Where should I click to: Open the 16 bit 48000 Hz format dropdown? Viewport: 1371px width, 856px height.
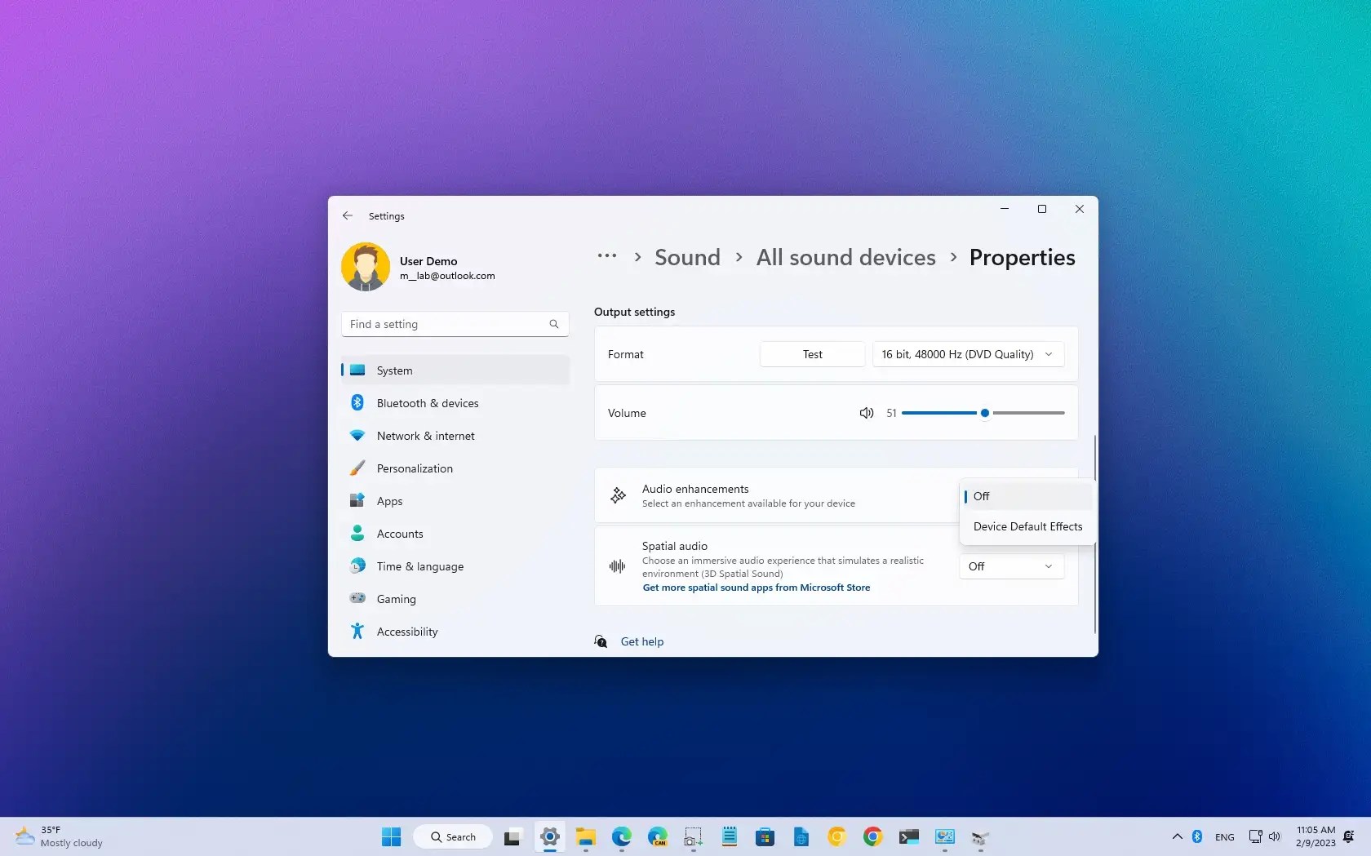968,354
